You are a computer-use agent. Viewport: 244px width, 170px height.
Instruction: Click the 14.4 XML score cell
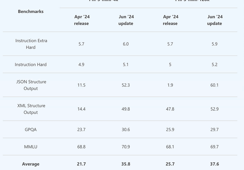pos(82,109)
